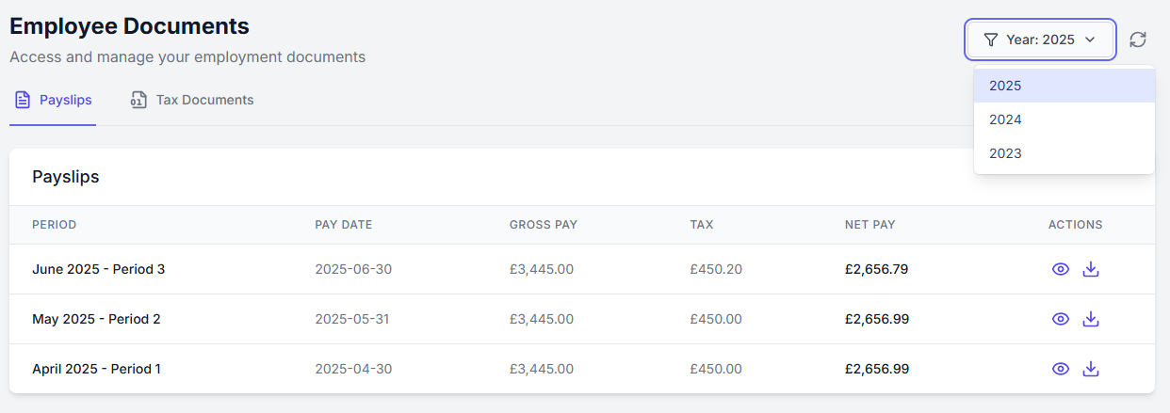
Task: Click the Period column header
Action: point(54,225)
